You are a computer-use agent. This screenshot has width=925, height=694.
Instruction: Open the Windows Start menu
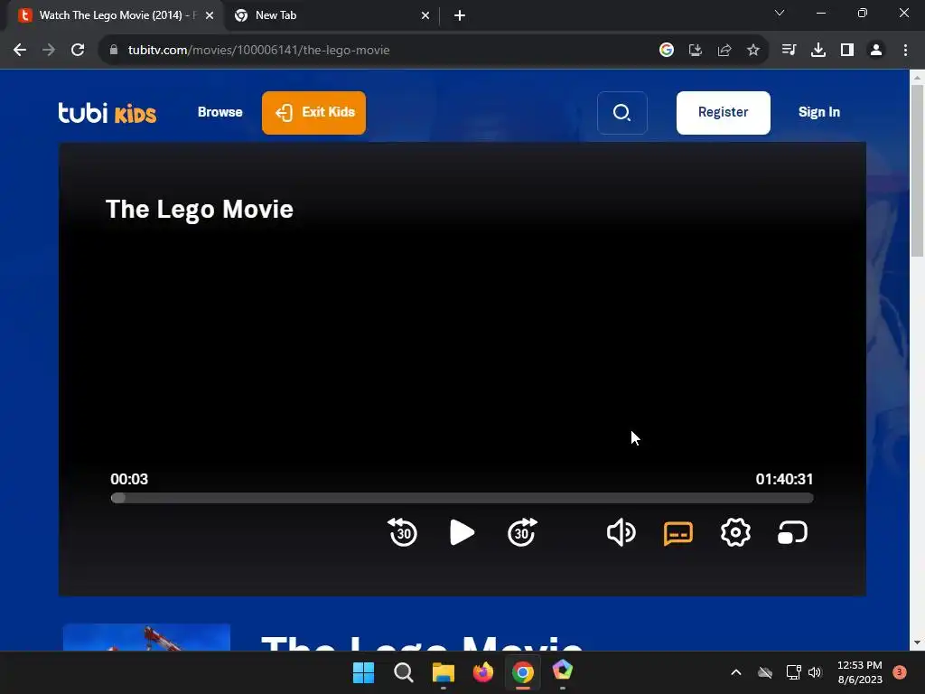363,672
